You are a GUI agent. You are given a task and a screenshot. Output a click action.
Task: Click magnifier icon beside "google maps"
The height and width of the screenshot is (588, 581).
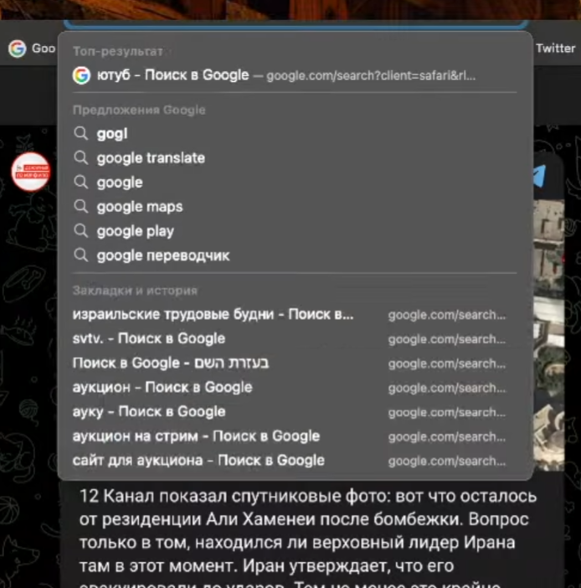click(x=80, y=206)
